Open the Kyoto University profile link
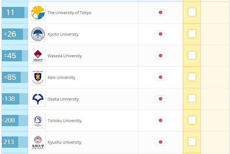The height and width of the screenshot is (154, 230). [63, 34]
